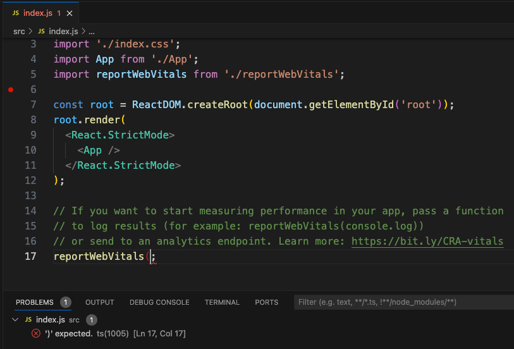Click the JS file icon in the index.js tab

click(15, 13)
